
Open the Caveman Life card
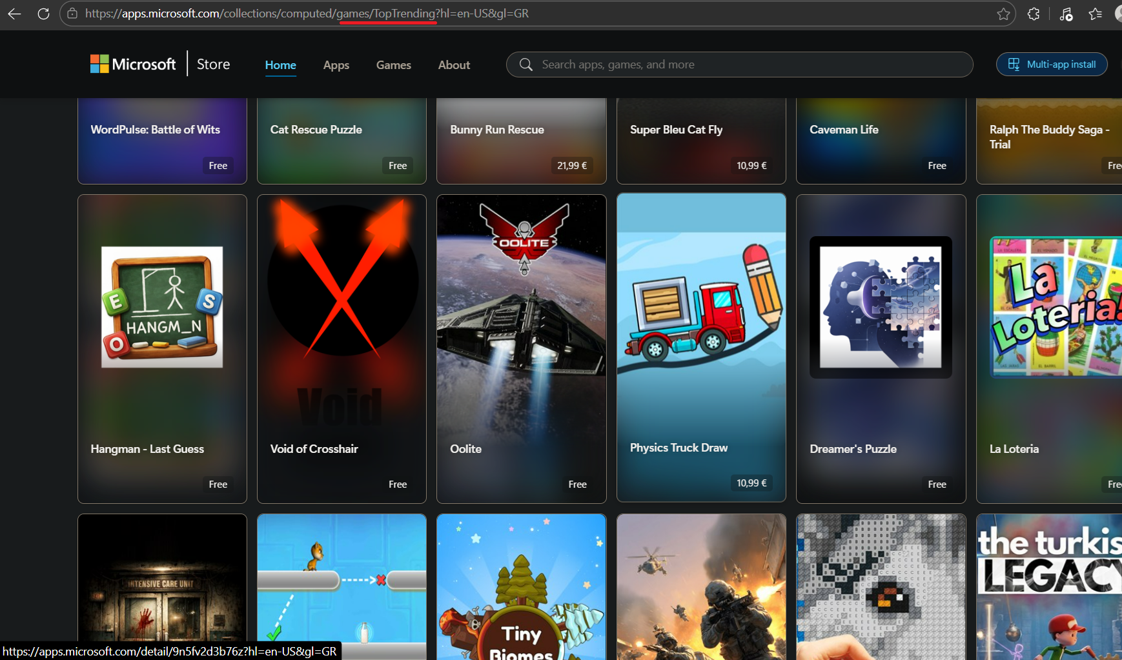click(x=881, y=141)
